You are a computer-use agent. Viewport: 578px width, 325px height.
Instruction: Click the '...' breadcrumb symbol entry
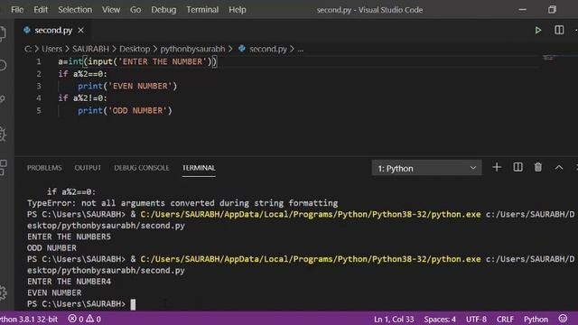coord(301,49)
